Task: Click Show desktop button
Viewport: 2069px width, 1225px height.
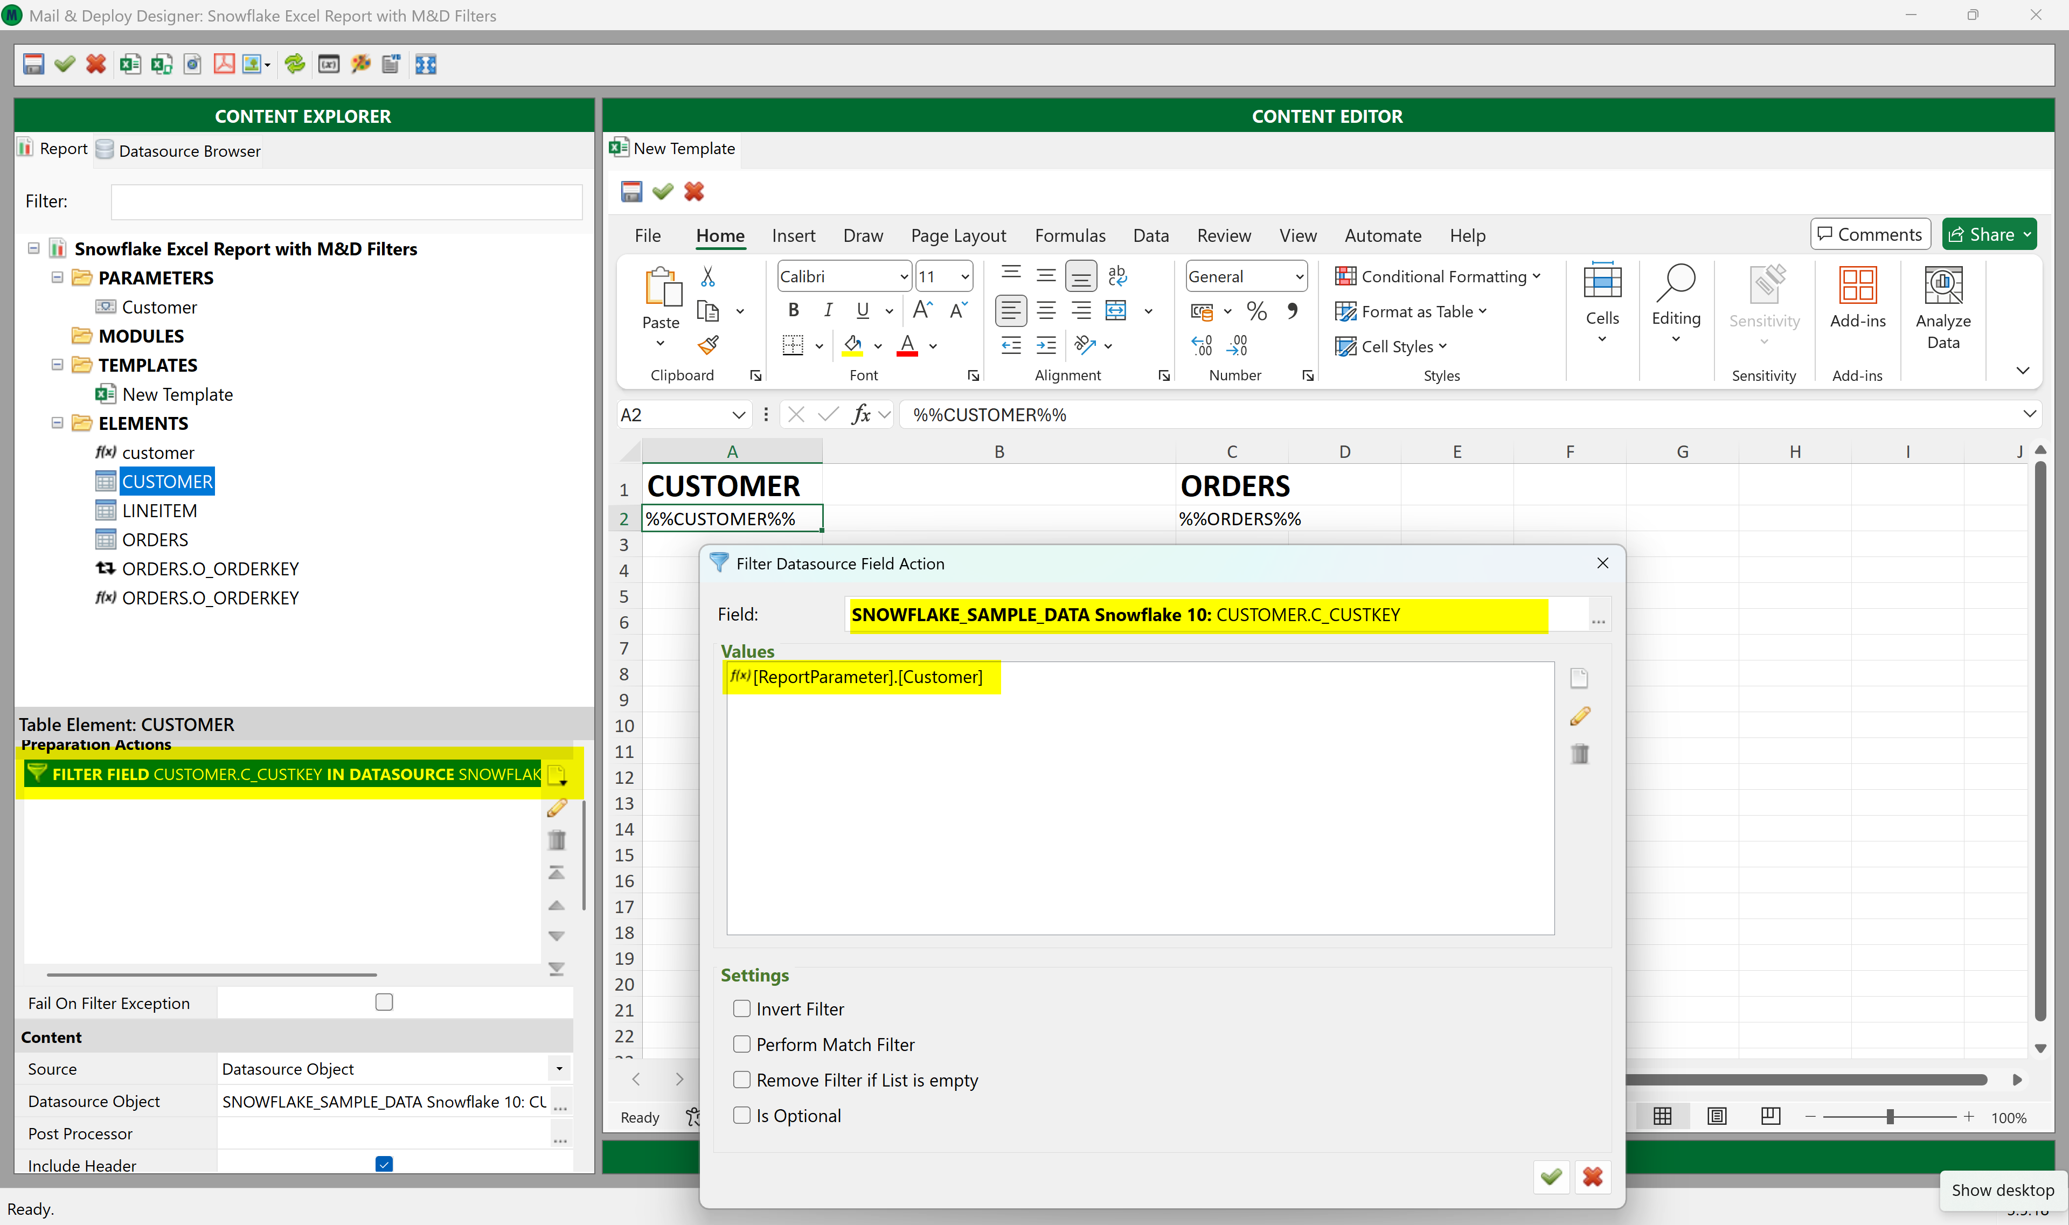Action: [2002, 1189]
